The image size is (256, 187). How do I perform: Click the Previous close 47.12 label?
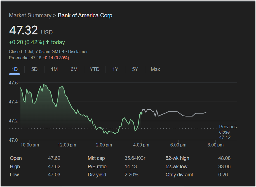pos(228,132)
